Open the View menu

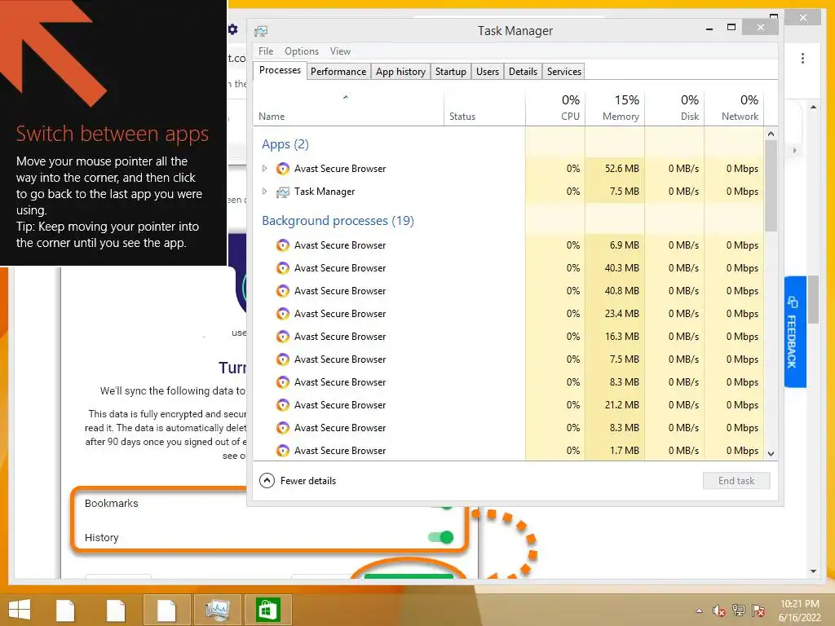click(340, 51)
